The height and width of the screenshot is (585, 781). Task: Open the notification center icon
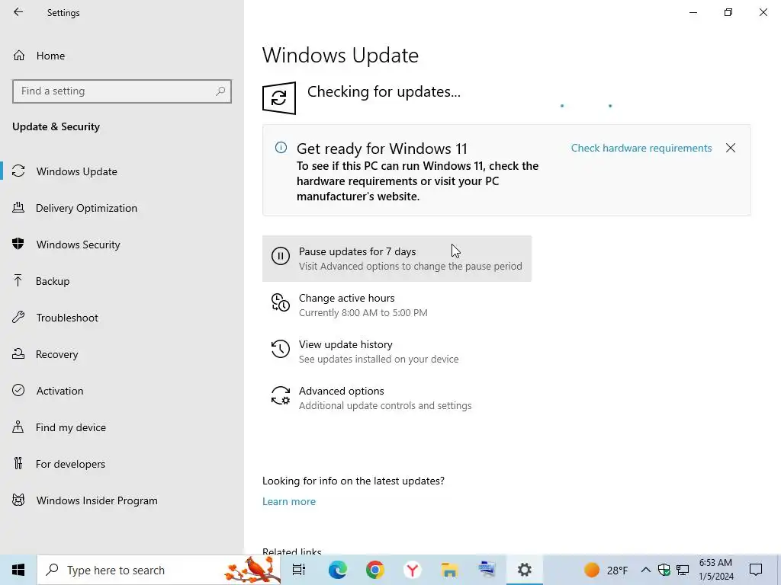tap(756, 570)
